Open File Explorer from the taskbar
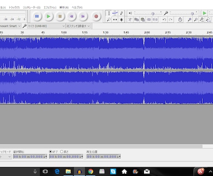The height and width of the screenshot is (176, 213). coord(68,171)
